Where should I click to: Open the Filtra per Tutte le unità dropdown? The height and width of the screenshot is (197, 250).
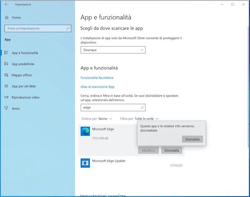(139, 119)
